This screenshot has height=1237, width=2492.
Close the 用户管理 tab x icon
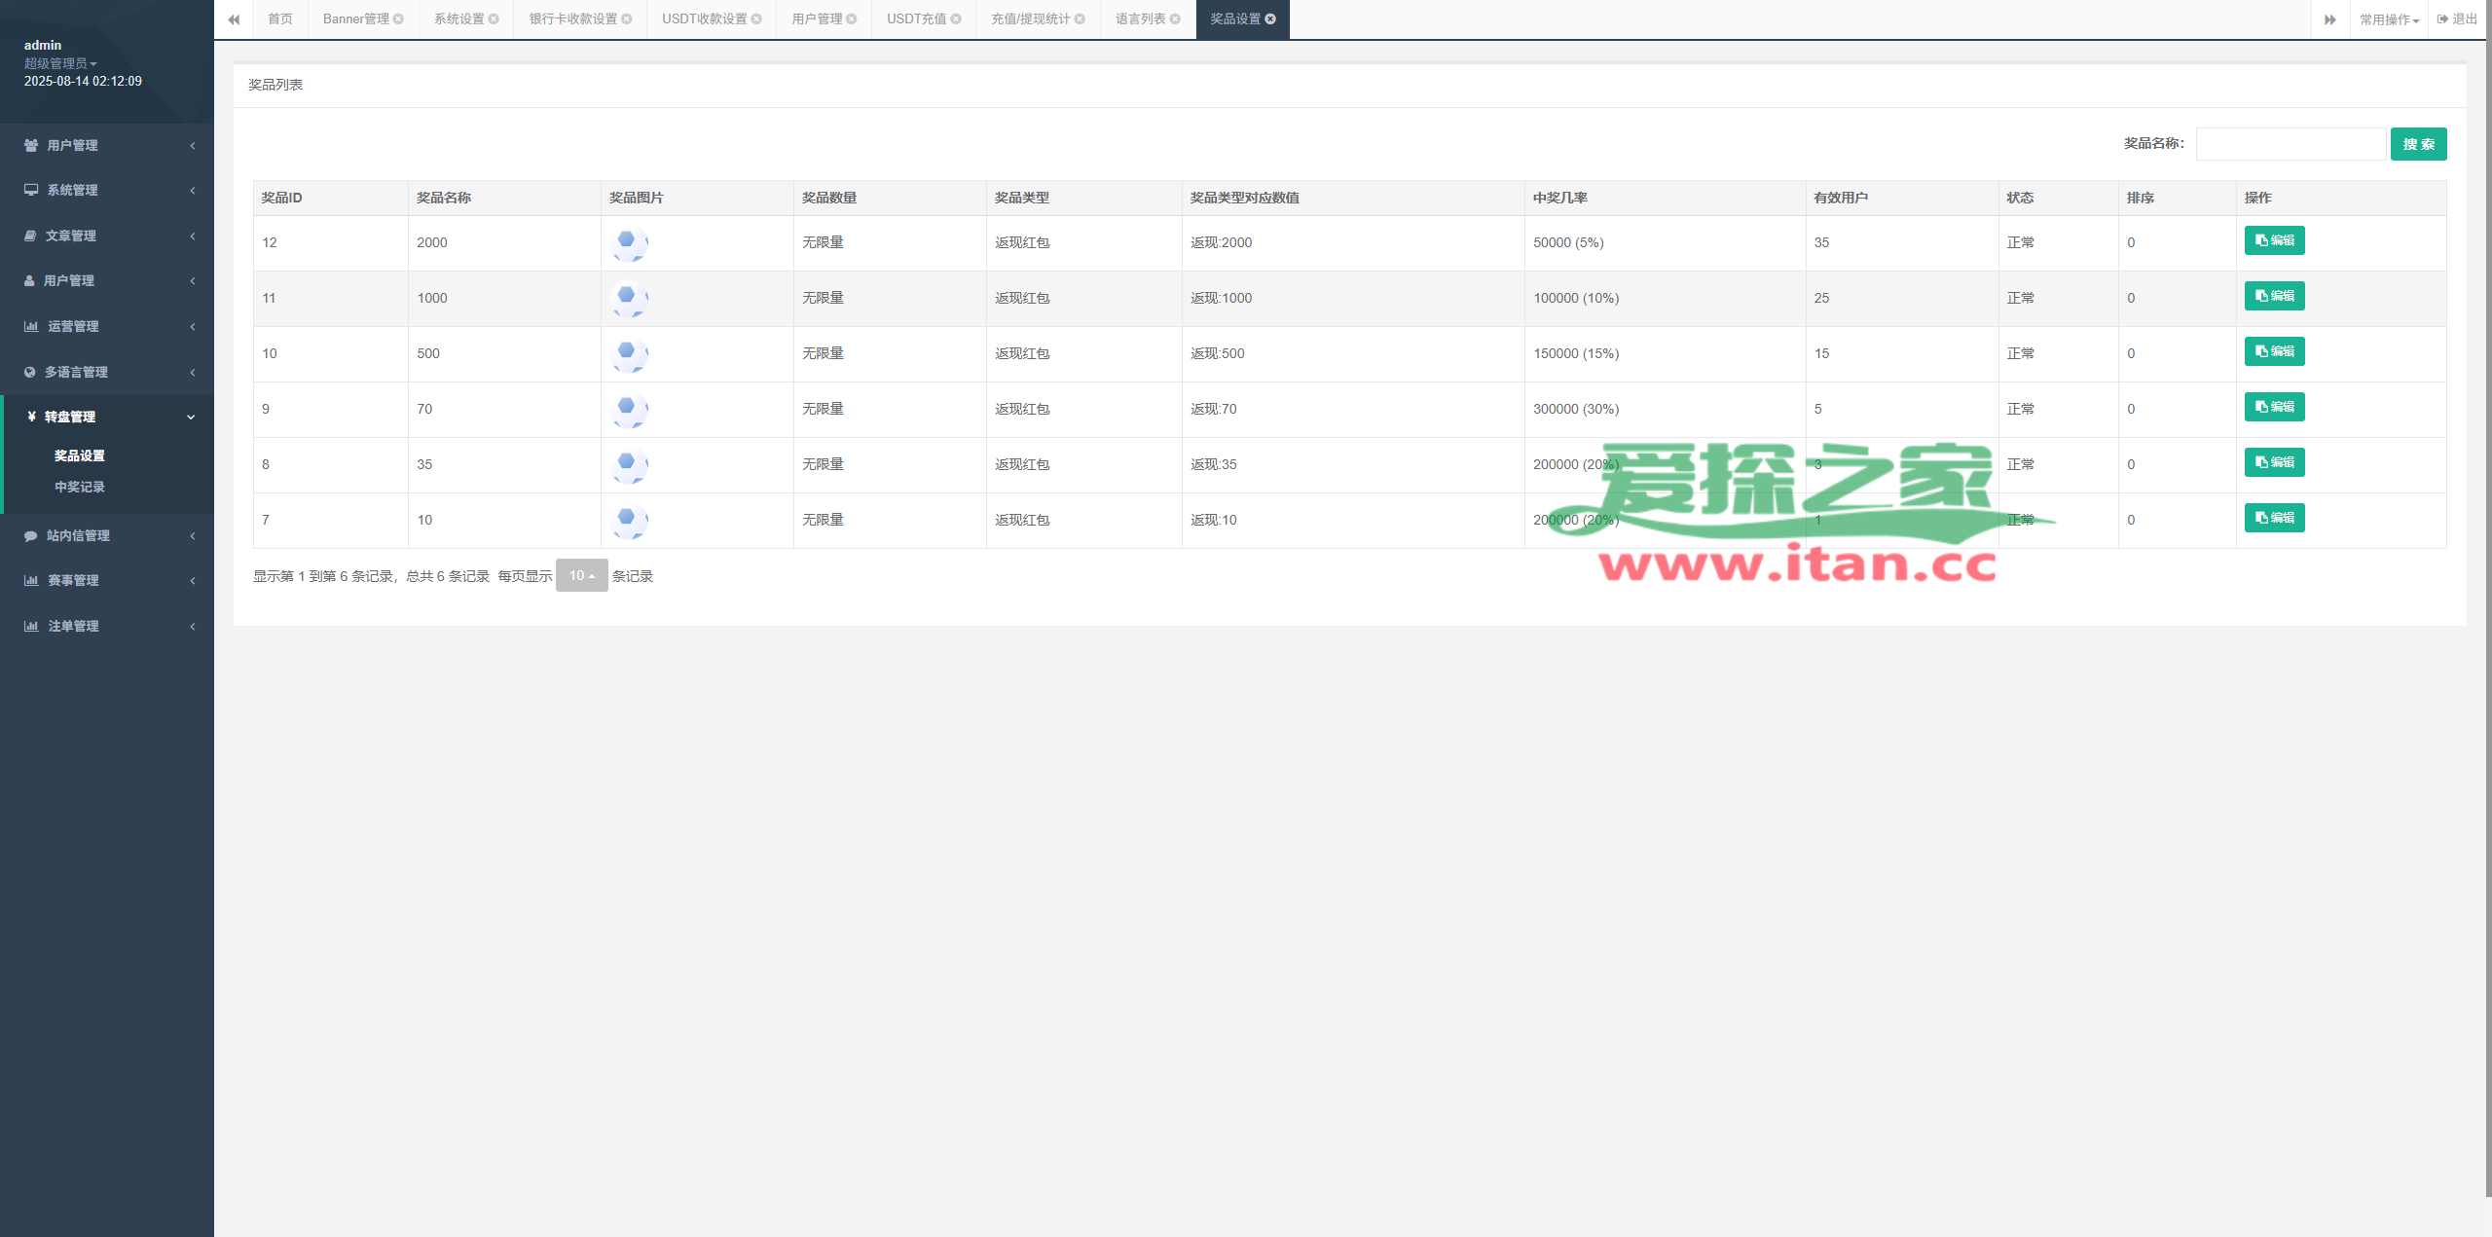[852, 19]
